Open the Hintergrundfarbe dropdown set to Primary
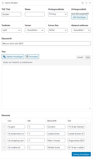This screenshot has width=93, height=159. click(58, 14)
